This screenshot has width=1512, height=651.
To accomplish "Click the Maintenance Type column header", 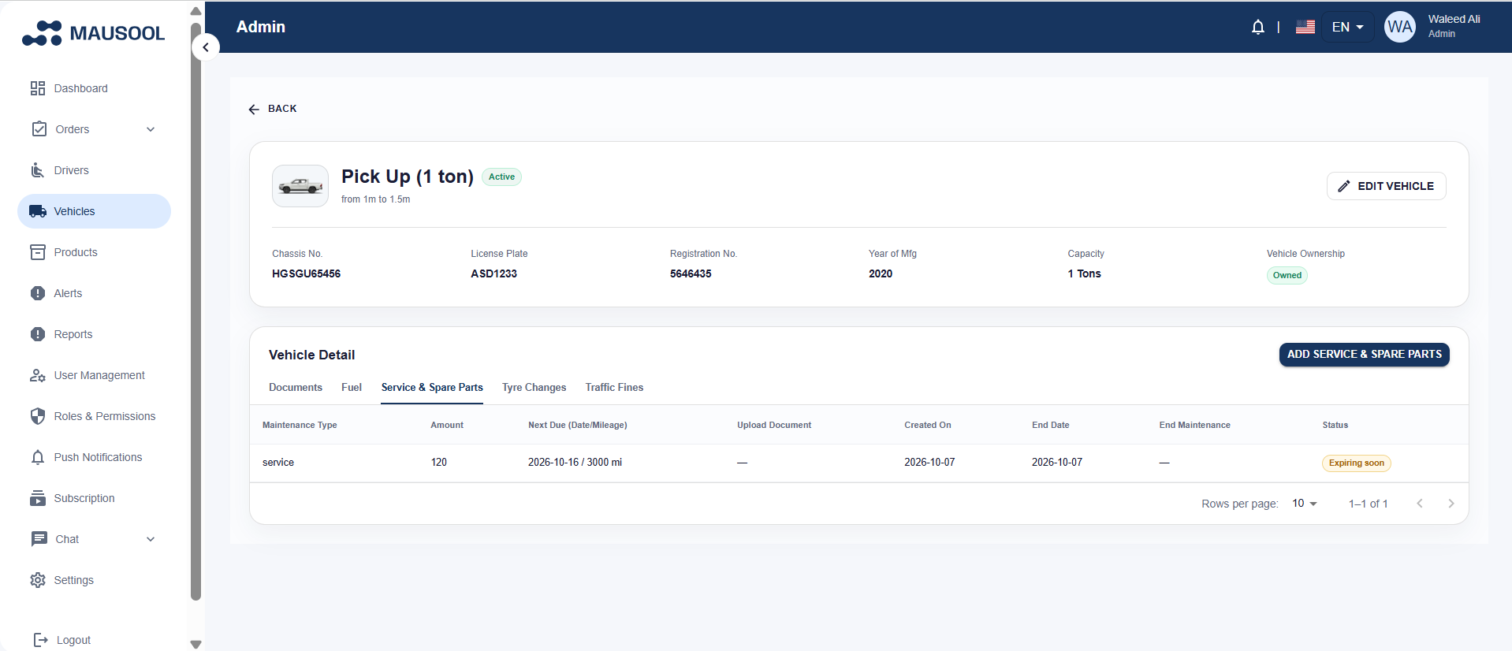I will coord(300,425).
